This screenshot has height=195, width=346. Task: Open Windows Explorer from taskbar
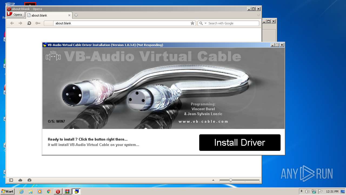[x=31, y=191]
